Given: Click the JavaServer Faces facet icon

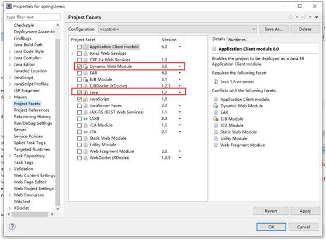Looking at the screenshot, I should pyautogui.click(x=85, y=105).
